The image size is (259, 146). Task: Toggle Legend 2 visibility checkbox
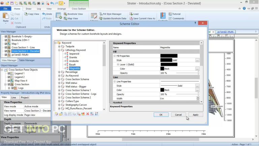pyautogui.click(x=9, y=77)
